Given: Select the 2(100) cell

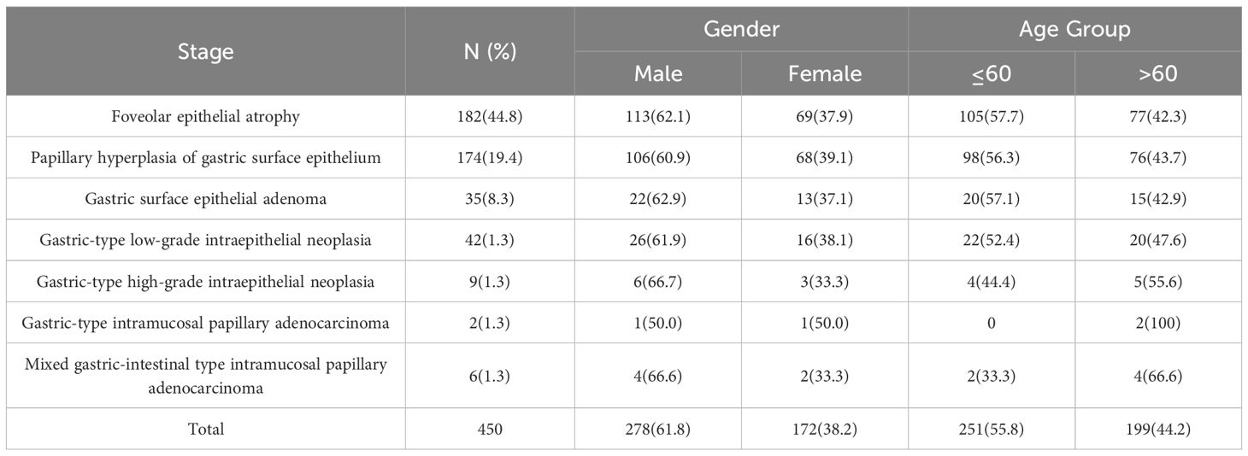Looking at the screenshot, I should tap(1158, 322).
